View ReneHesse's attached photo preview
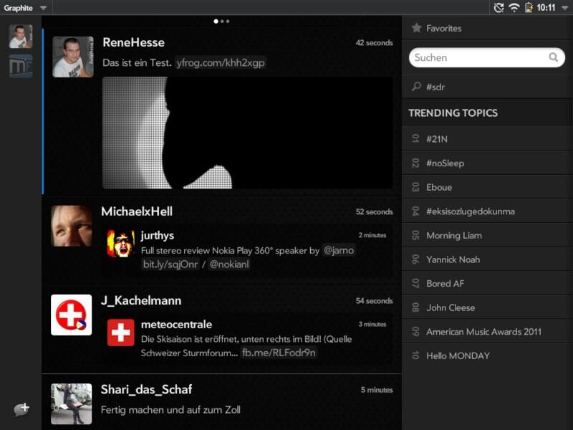 tap(247, 133)
